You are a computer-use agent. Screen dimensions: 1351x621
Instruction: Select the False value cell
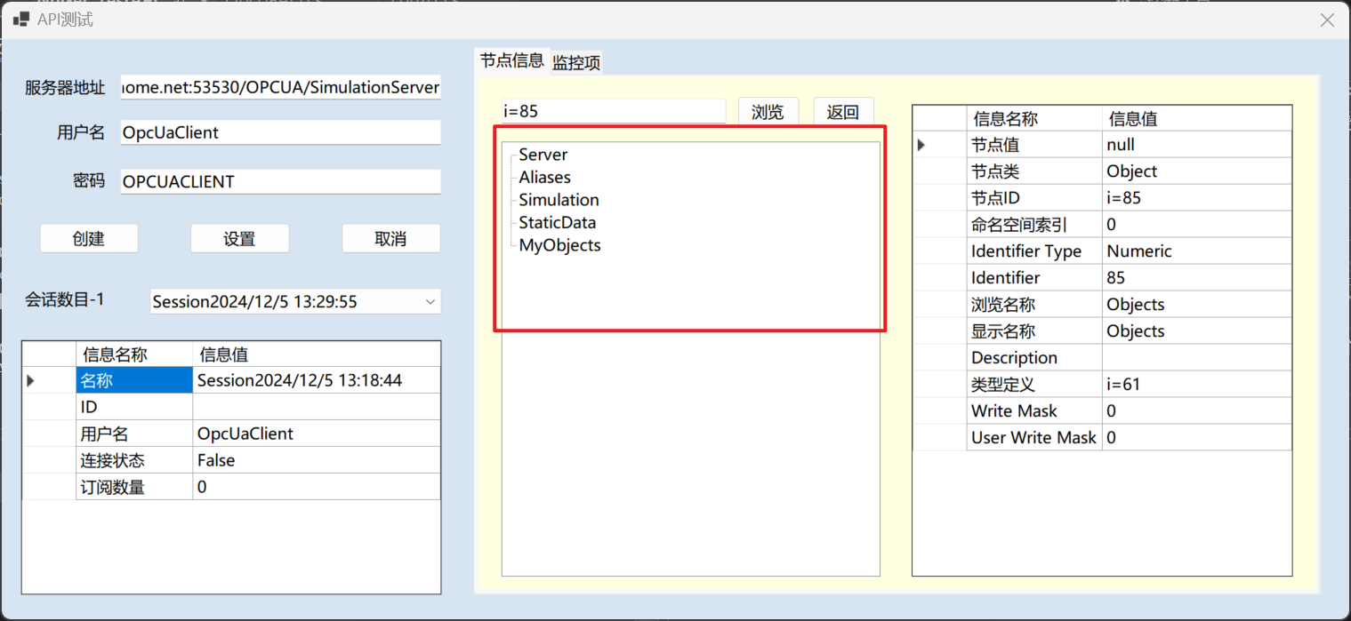(317, 460)
